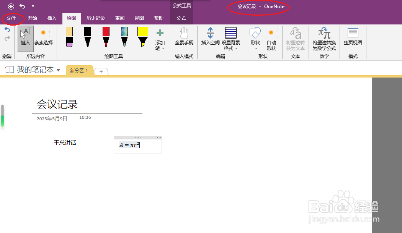
Task: Click the back arrow in title bar
Action: point(11,6)
